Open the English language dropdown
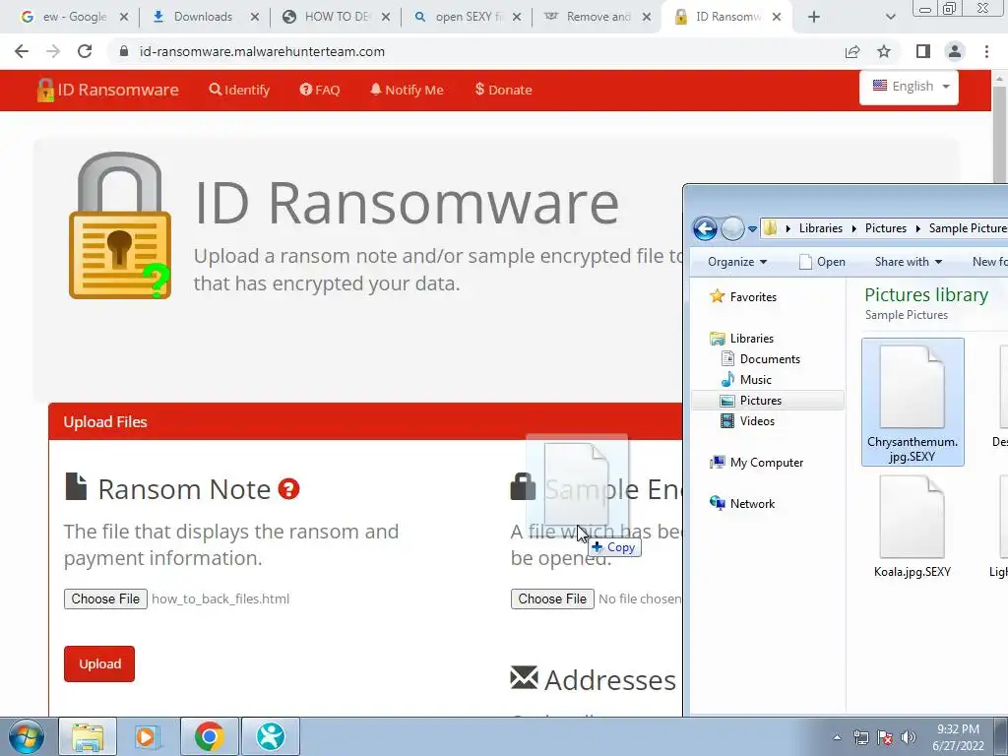This screenshot has height=756, width=1008. click(x=909, y=87)
